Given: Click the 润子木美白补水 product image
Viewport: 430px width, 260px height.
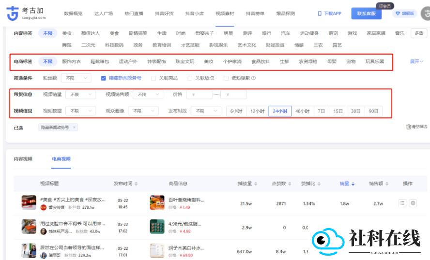Looking at the screenshot, I should pyautogui.click(x=157, y=251).
